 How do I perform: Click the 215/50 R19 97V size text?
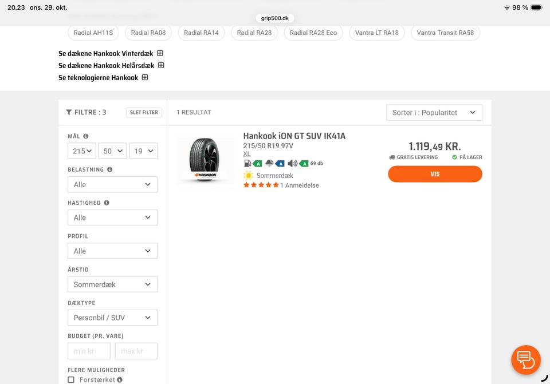(x=268, y=146)
